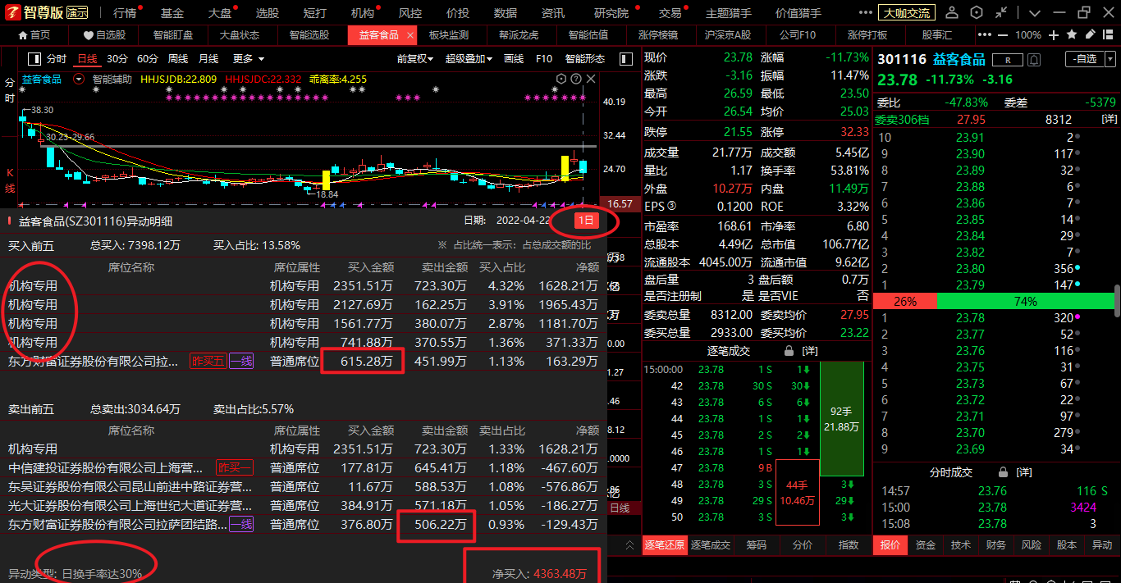Click the red 26% sell ratio bar
This screenshot has width=1121, height=583.
point(904,301)
